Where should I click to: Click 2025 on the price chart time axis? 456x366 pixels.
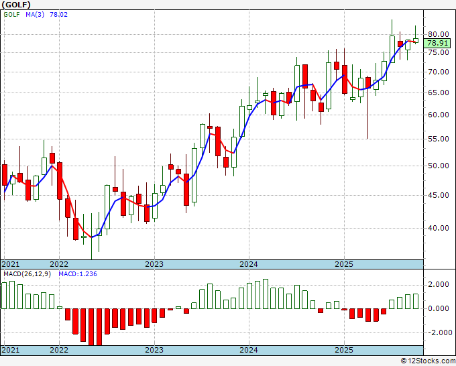click(x=344, y=264)
